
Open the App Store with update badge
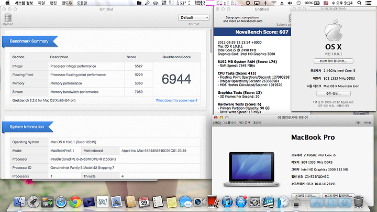click(x=241, y=202)
